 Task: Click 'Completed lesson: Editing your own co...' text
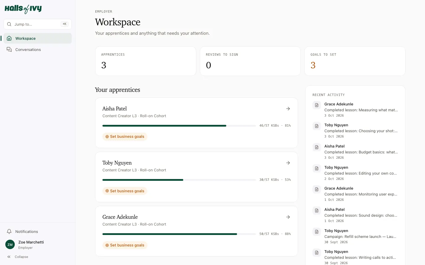tap(361, 173)
